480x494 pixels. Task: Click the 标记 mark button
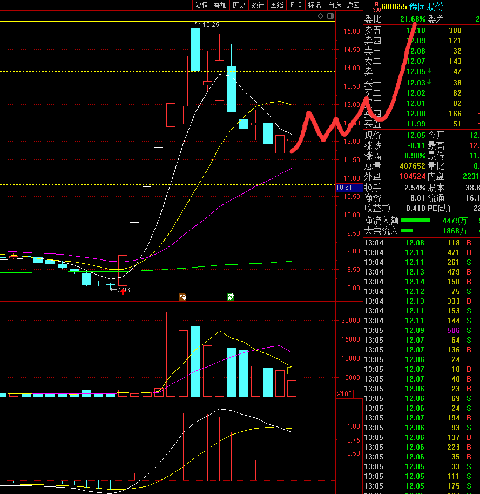pos(314,5)
